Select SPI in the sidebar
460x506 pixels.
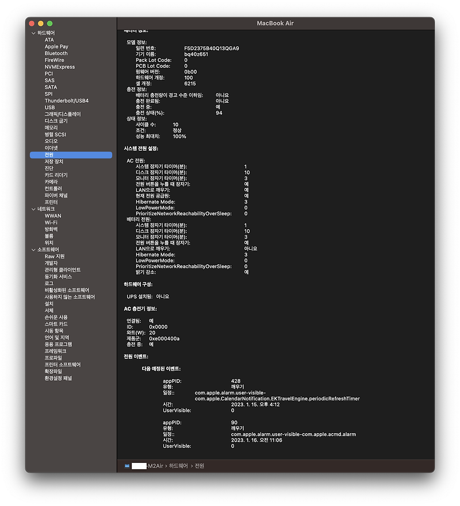(x=48, y=94)
